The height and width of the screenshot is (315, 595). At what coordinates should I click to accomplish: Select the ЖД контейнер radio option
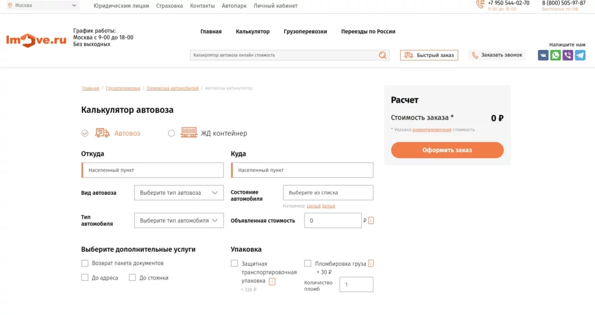pyautogui.click(x=171, y=133)
